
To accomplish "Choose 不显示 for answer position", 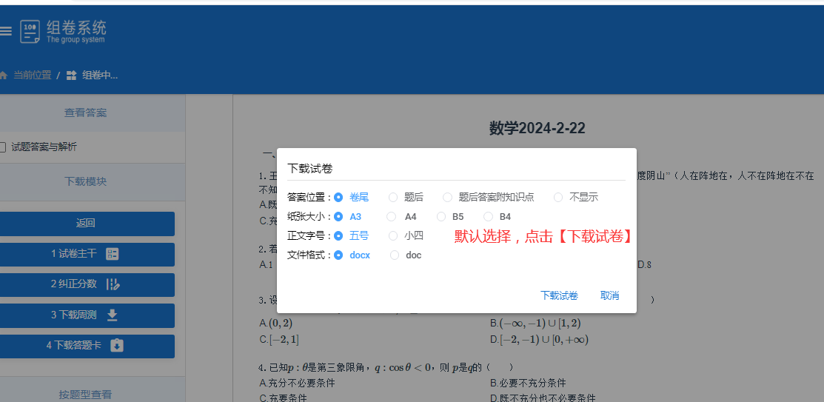I will point(558,197).
